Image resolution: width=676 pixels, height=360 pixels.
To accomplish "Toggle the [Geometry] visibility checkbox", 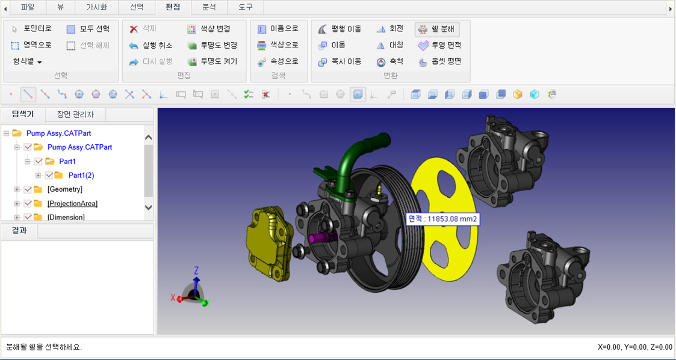I will point(28,189).
